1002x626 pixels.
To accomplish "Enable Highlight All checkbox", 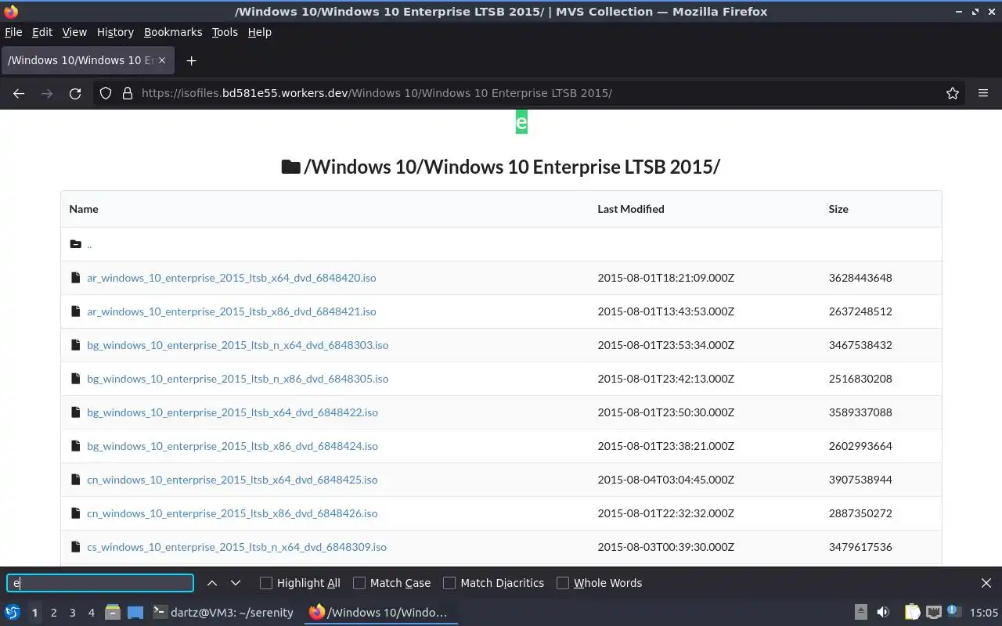I will [266, 583].
